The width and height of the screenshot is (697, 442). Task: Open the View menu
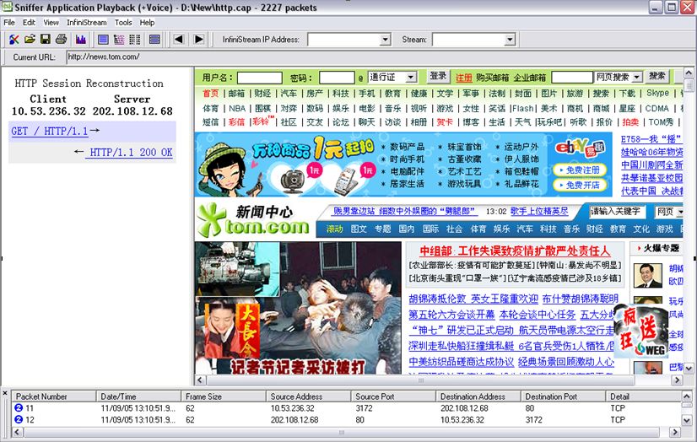(x=51, y=22)
